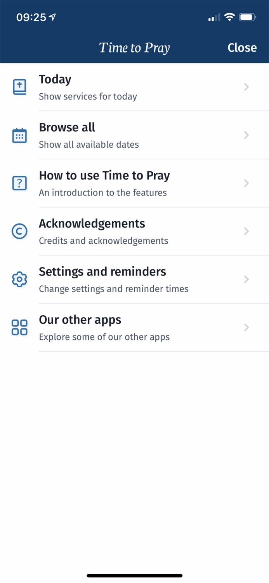Tap the Time to Pray title
The height and width of the screenshot is (583, 269).
(x=134, y=47)
